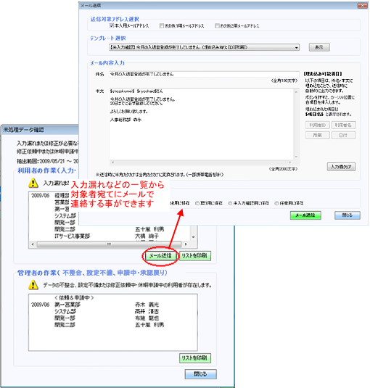Click the warning icon in 管理者の作業 section
Image resolution: width=370 pixels, height=388 pixels.
pos(33,285)
